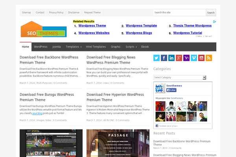Open the Facebook social icon

click(164, 58)
